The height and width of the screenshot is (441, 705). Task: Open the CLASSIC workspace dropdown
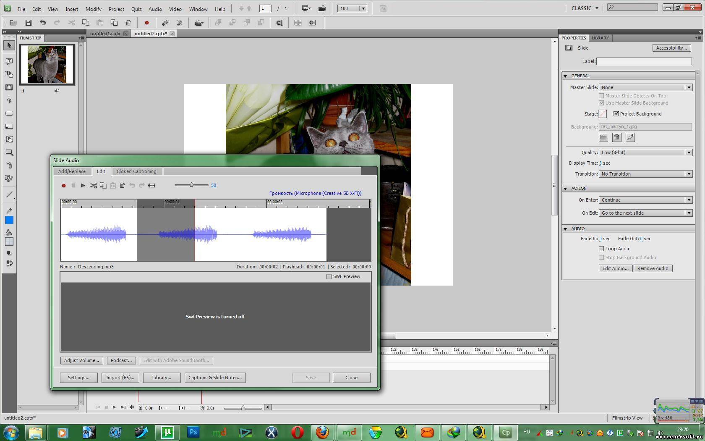[585, 8]
